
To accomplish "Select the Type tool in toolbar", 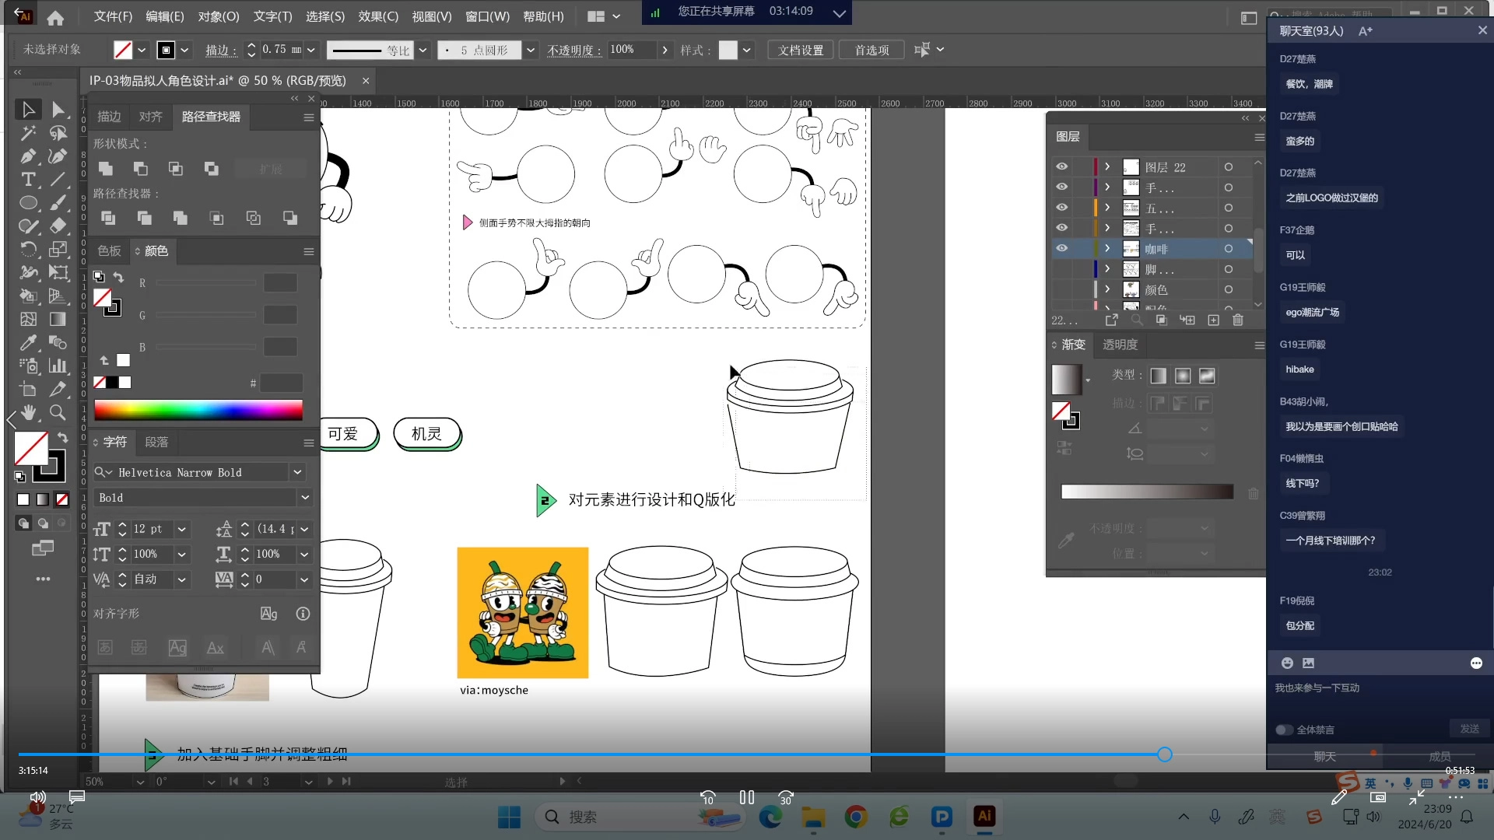I will tap(28, 180).
